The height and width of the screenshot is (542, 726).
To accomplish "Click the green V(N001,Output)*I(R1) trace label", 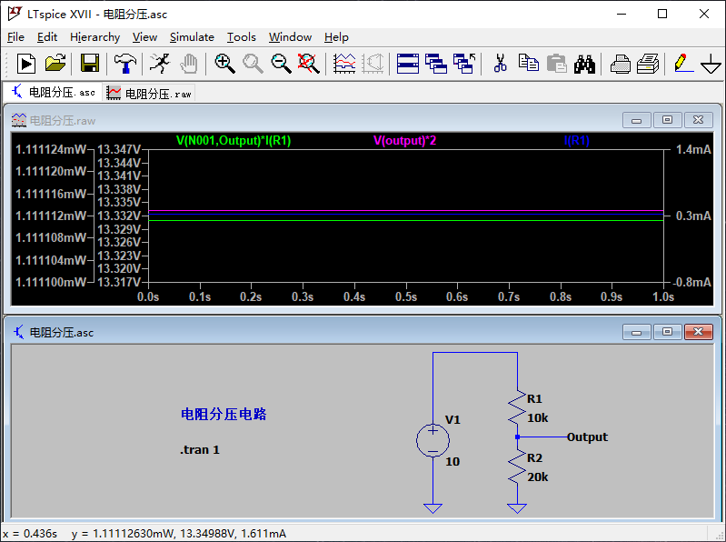I will pos(234,141).
